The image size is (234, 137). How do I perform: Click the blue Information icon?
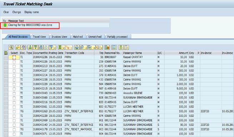(114, 47)
